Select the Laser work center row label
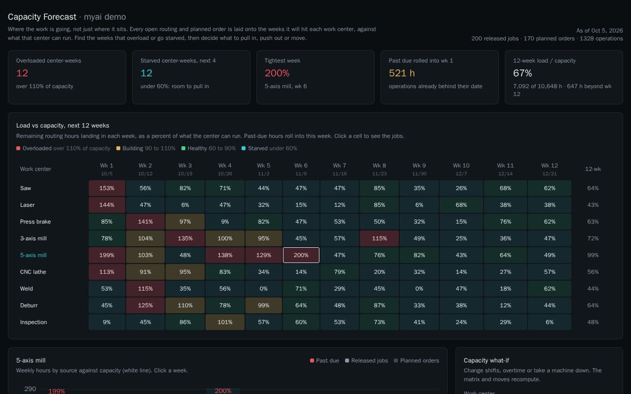Screen dimensions: 631x394 27,205
